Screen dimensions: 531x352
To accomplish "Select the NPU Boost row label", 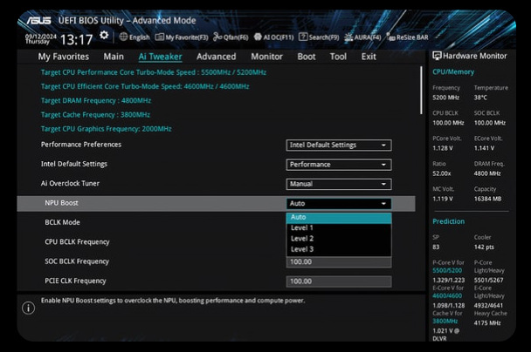I will tap(61, 203).
